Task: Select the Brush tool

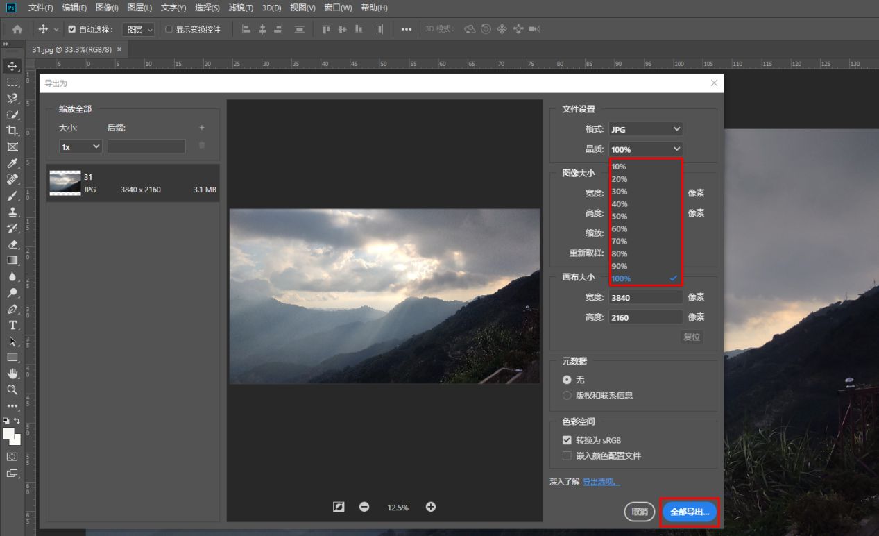Action: point(12,196)
